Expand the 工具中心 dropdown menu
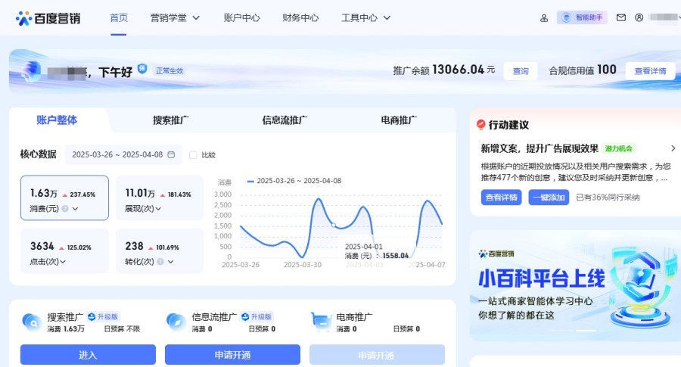 365,17
